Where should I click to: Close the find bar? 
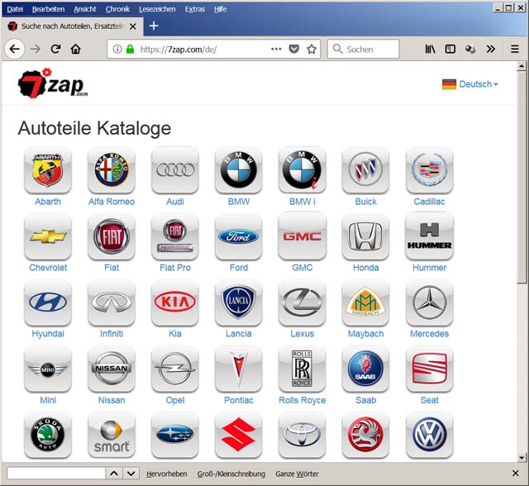point(515,474)
